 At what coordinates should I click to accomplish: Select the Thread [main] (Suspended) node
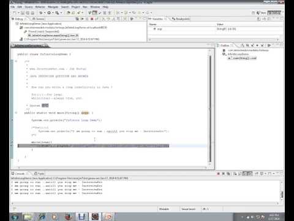pyautogui.click(x=42, y=31)
